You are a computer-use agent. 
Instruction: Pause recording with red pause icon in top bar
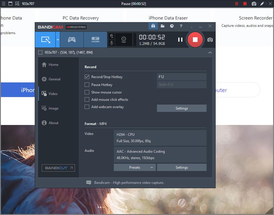[237, 4]
